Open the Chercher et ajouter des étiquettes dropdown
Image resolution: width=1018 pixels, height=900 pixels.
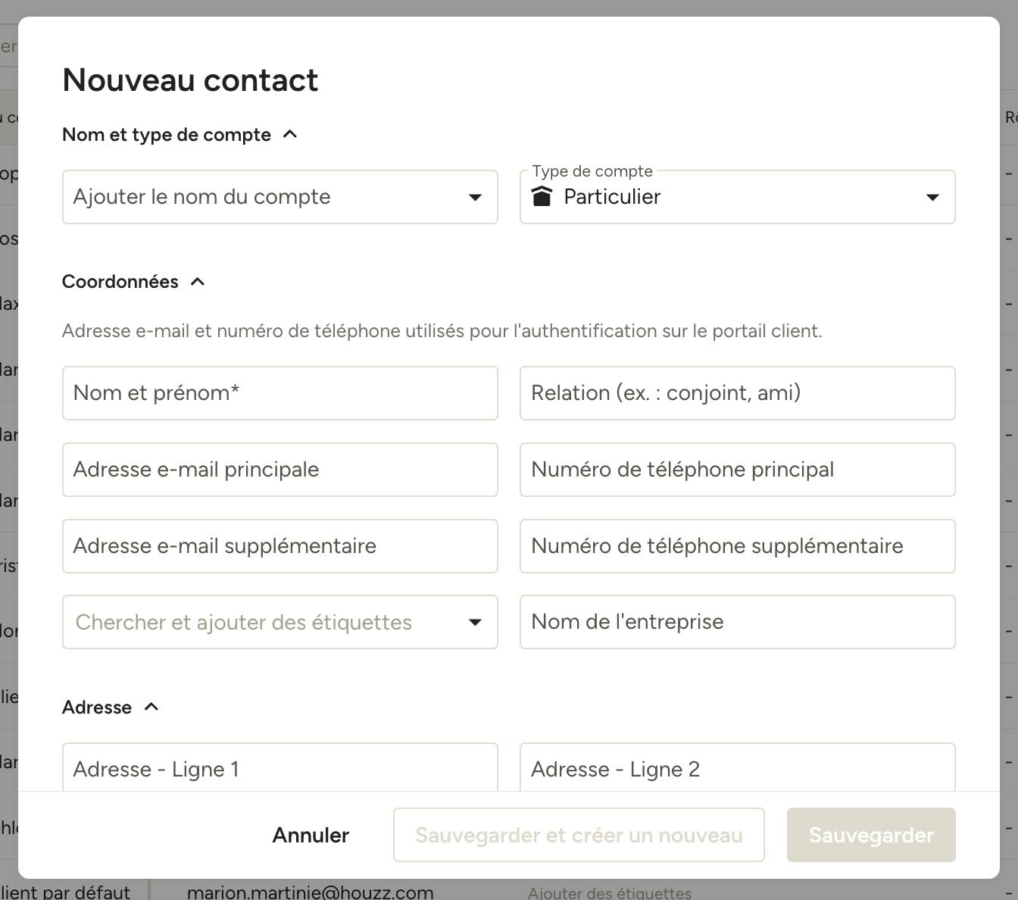point(279,622)
